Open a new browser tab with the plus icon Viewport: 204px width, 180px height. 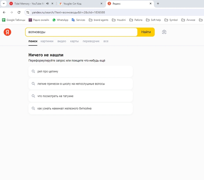(x=158, y=3)
